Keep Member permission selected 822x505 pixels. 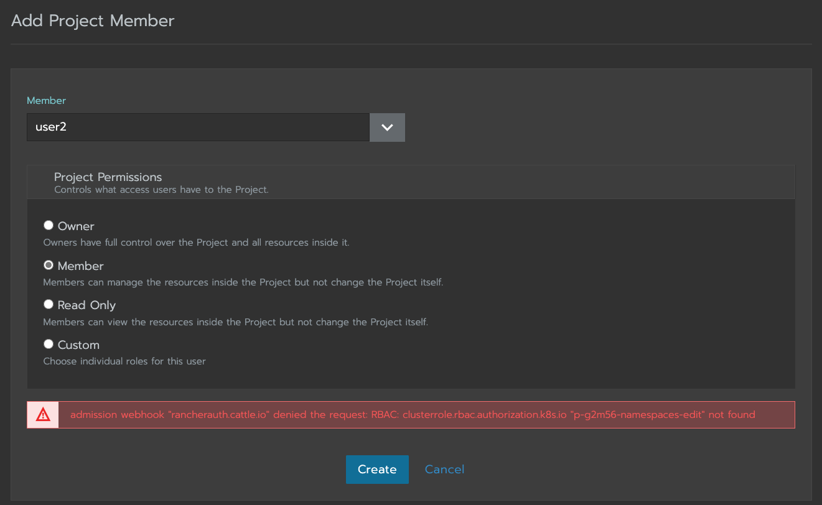(x=48, y=264)
